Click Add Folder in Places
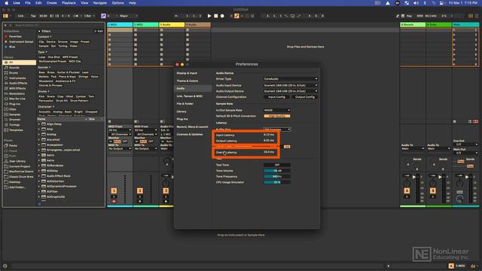 click(17, 187)
